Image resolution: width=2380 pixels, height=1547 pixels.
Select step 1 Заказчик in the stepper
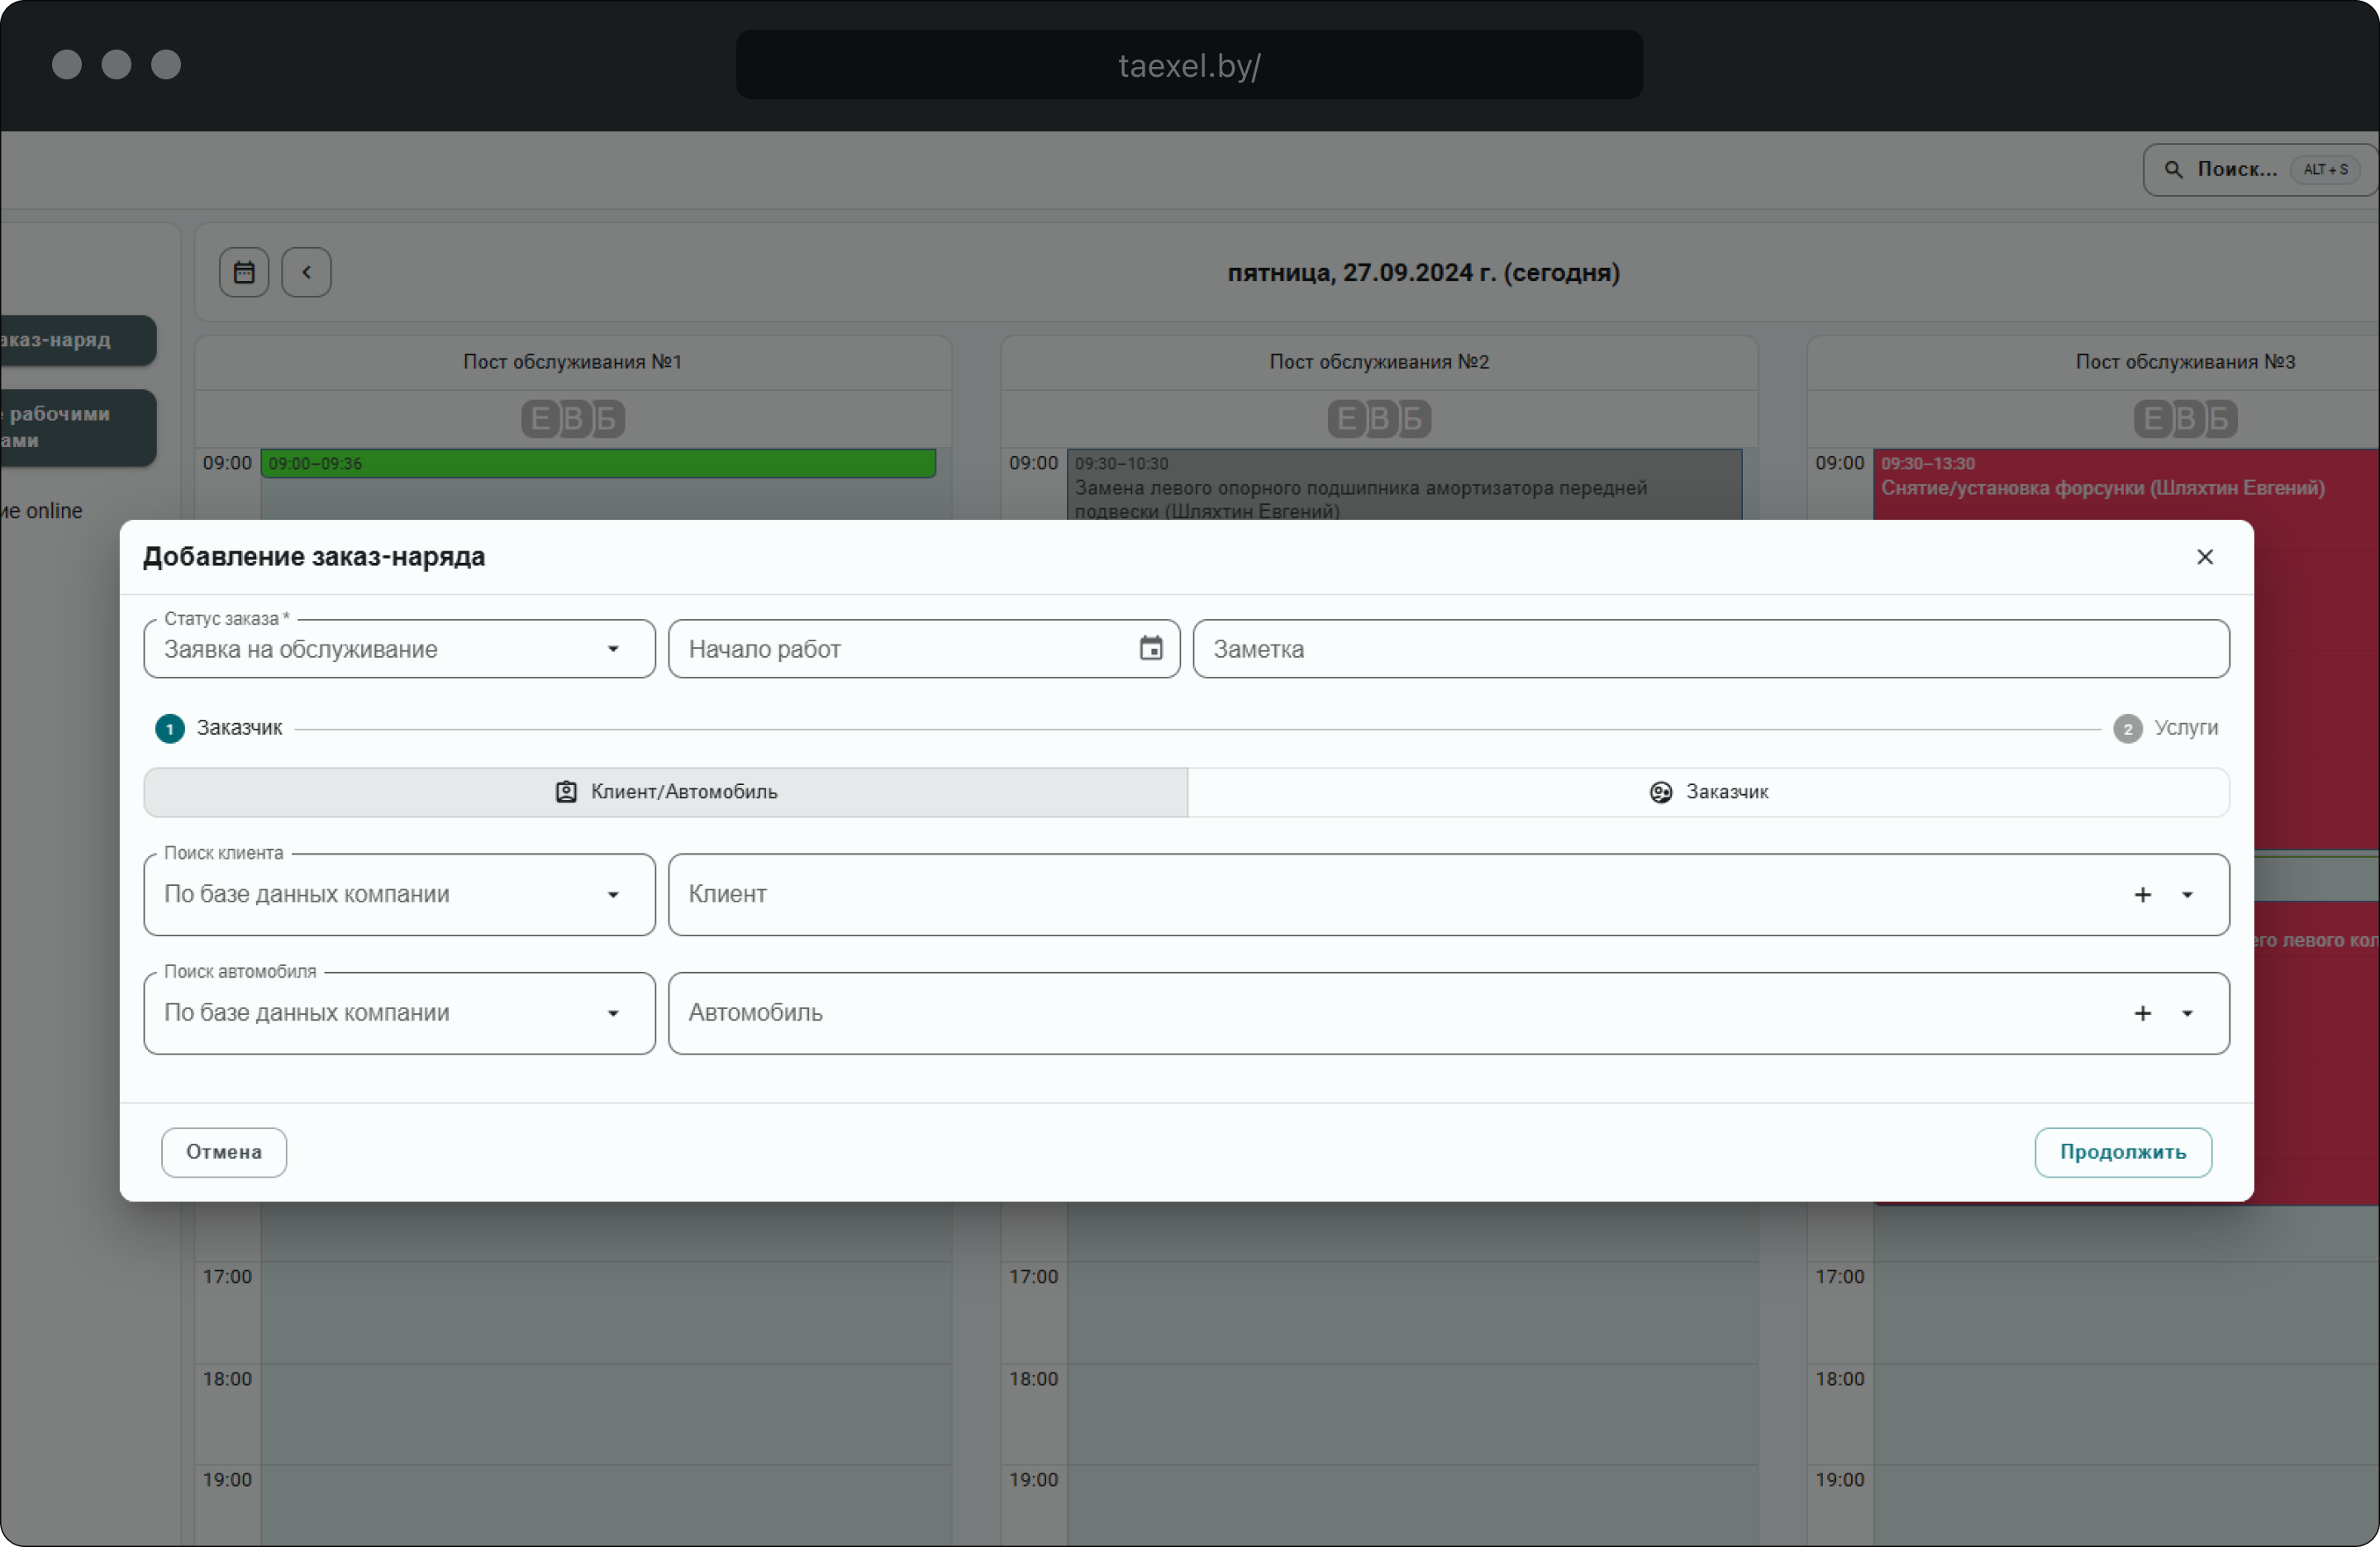pyautogui.click(x=170, y=728)
